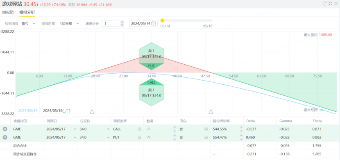Expand strike price dropdown for PUT row

108,137
